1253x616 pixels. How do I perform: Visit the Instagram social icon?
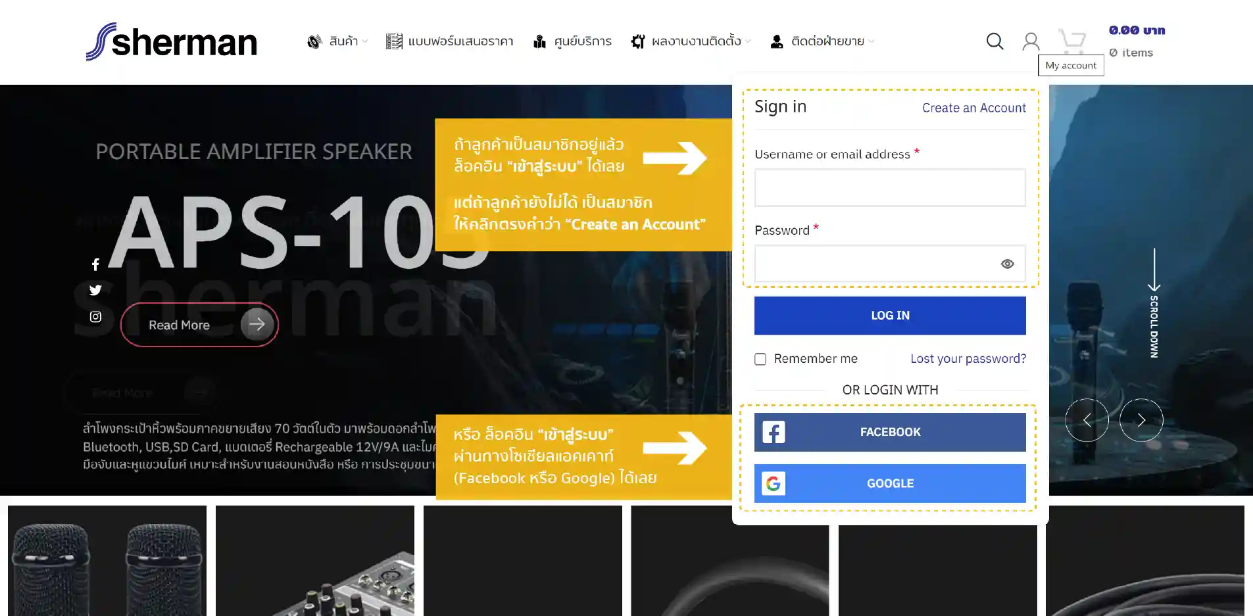[x=95, y=317]
